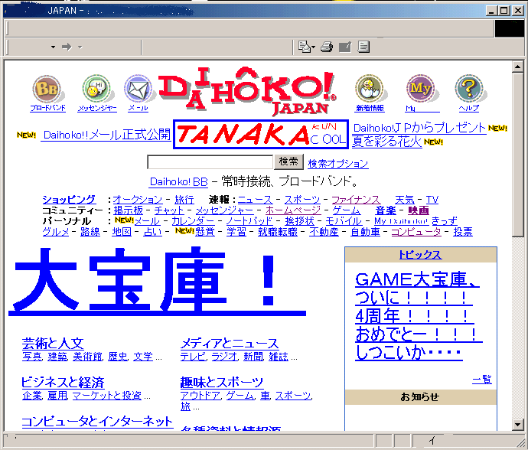
Task: Click the scrollbar up arrow
Action: (517, 67)
